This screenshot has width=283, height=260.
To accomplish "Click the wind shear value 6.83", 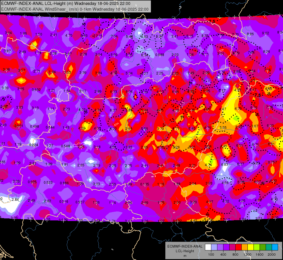I will (x=225, y=165).
